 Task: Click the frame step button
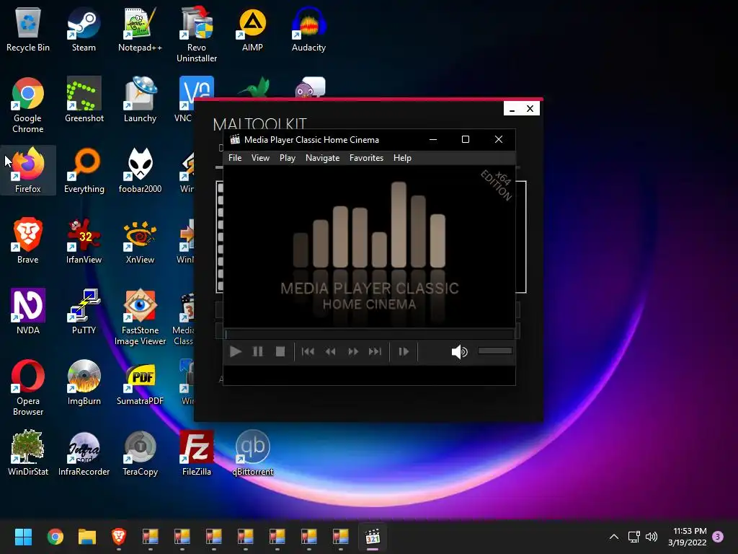tap(404, 351)
